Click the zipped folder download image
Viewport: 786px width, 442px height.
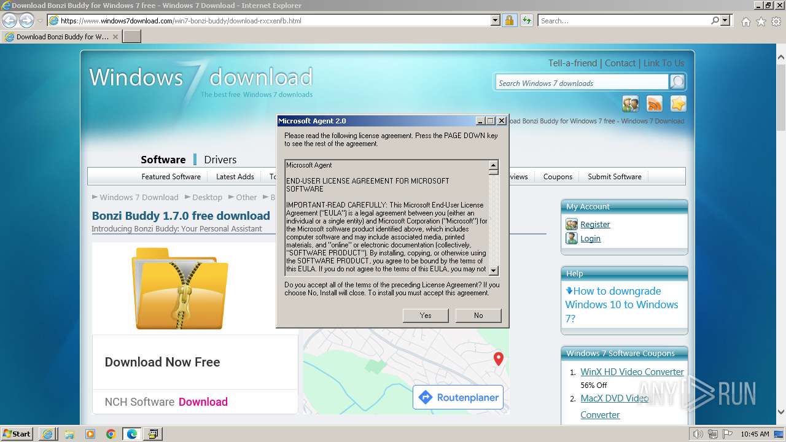tap(180, 289)
